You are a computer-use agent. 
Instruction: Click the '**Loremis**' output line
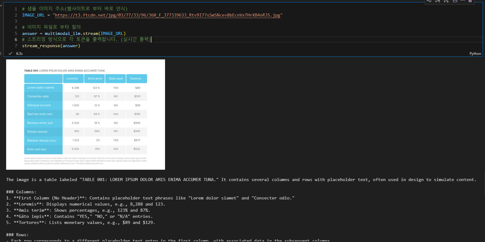(x=86, y=204)
